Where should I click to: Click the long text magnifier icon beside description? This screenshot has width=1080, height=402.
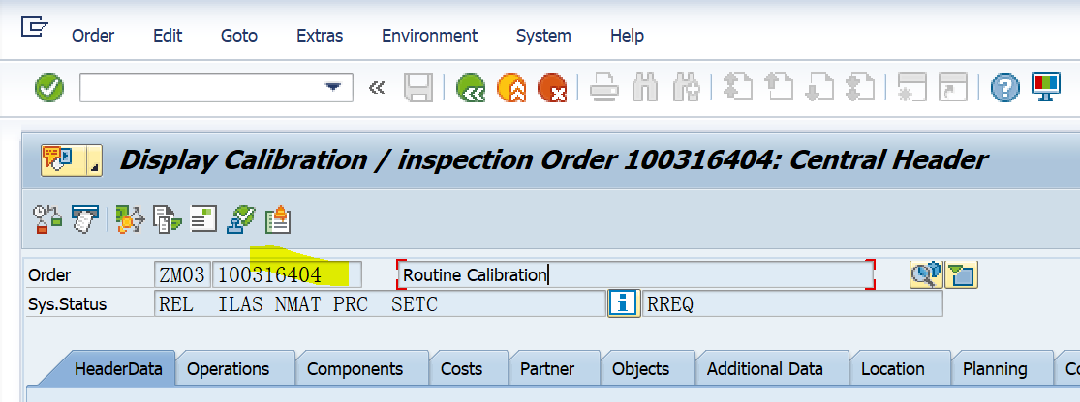(x=926, y=274)
